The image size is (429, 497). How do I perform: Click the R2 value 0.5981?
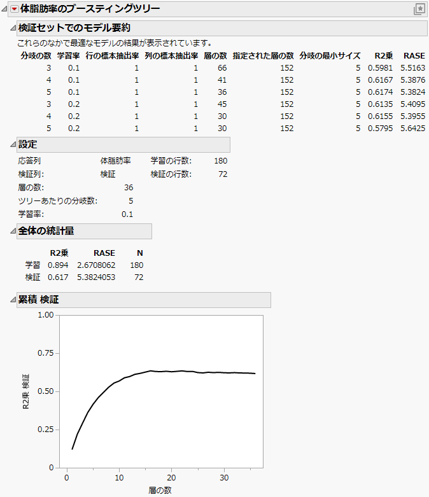pyautogui.click(x=380, y=68)
